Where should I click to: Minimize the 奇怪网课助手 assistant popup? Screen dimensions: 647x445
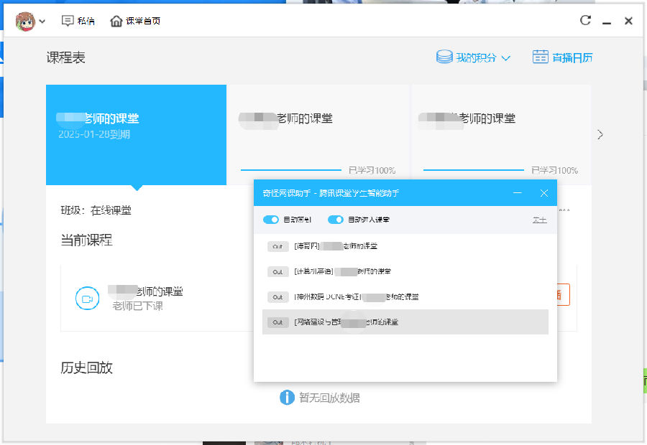point(518,193)
